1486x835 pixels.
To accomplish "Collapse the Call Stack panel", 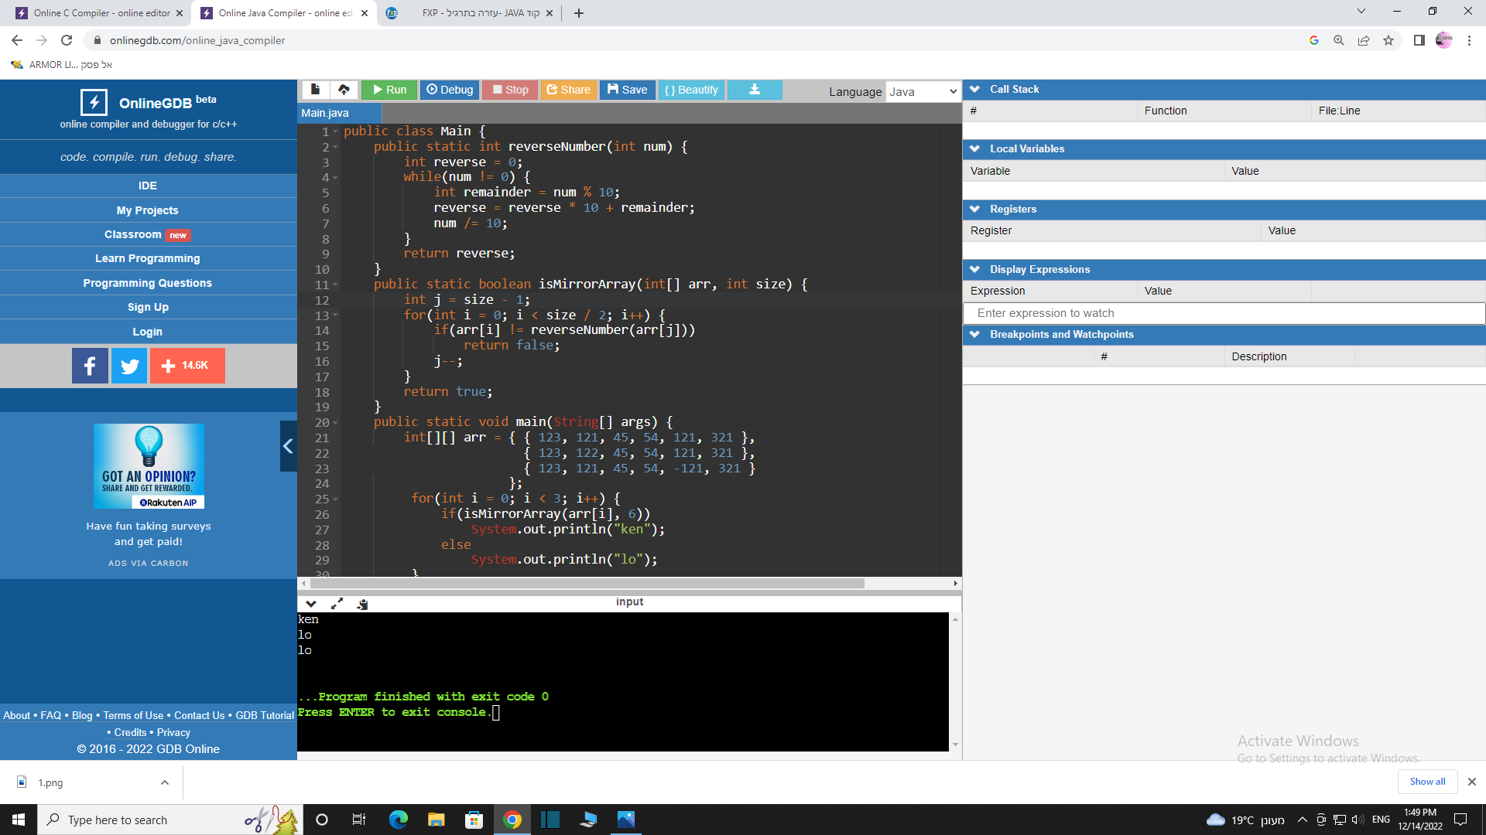I will coord(974,89).
